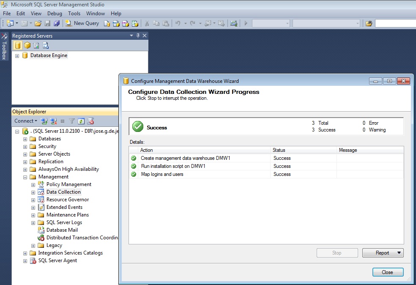This screenshot has width=416, height=285.
Task: Click the Open File folder icon
Action: pos(38,23)
